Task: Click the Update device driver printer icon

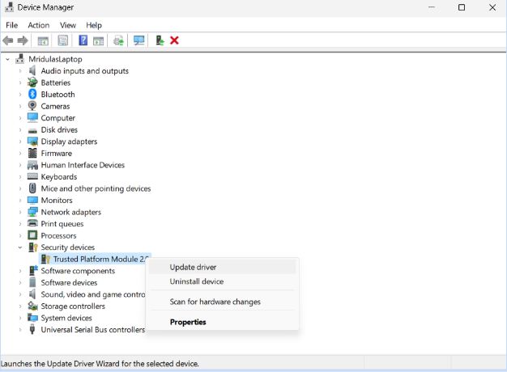Action: coord(118,40)
